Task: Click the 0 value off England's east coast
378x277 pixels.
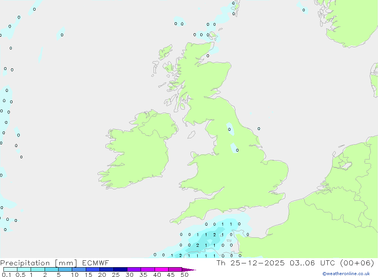Action: tap(259, 129)
